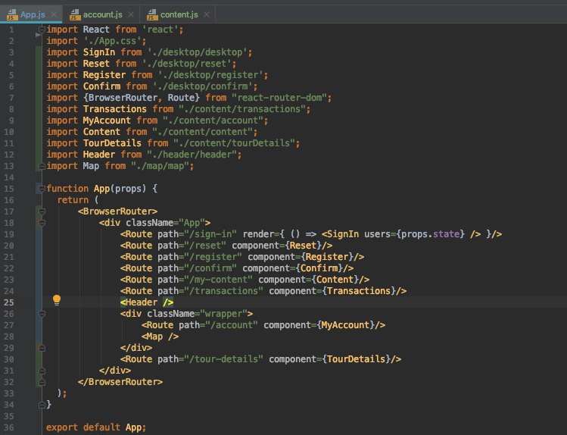Click the highlighted <Header /> tag
Image resolution: width=567 pixels, height=435 pixels.
147,302
